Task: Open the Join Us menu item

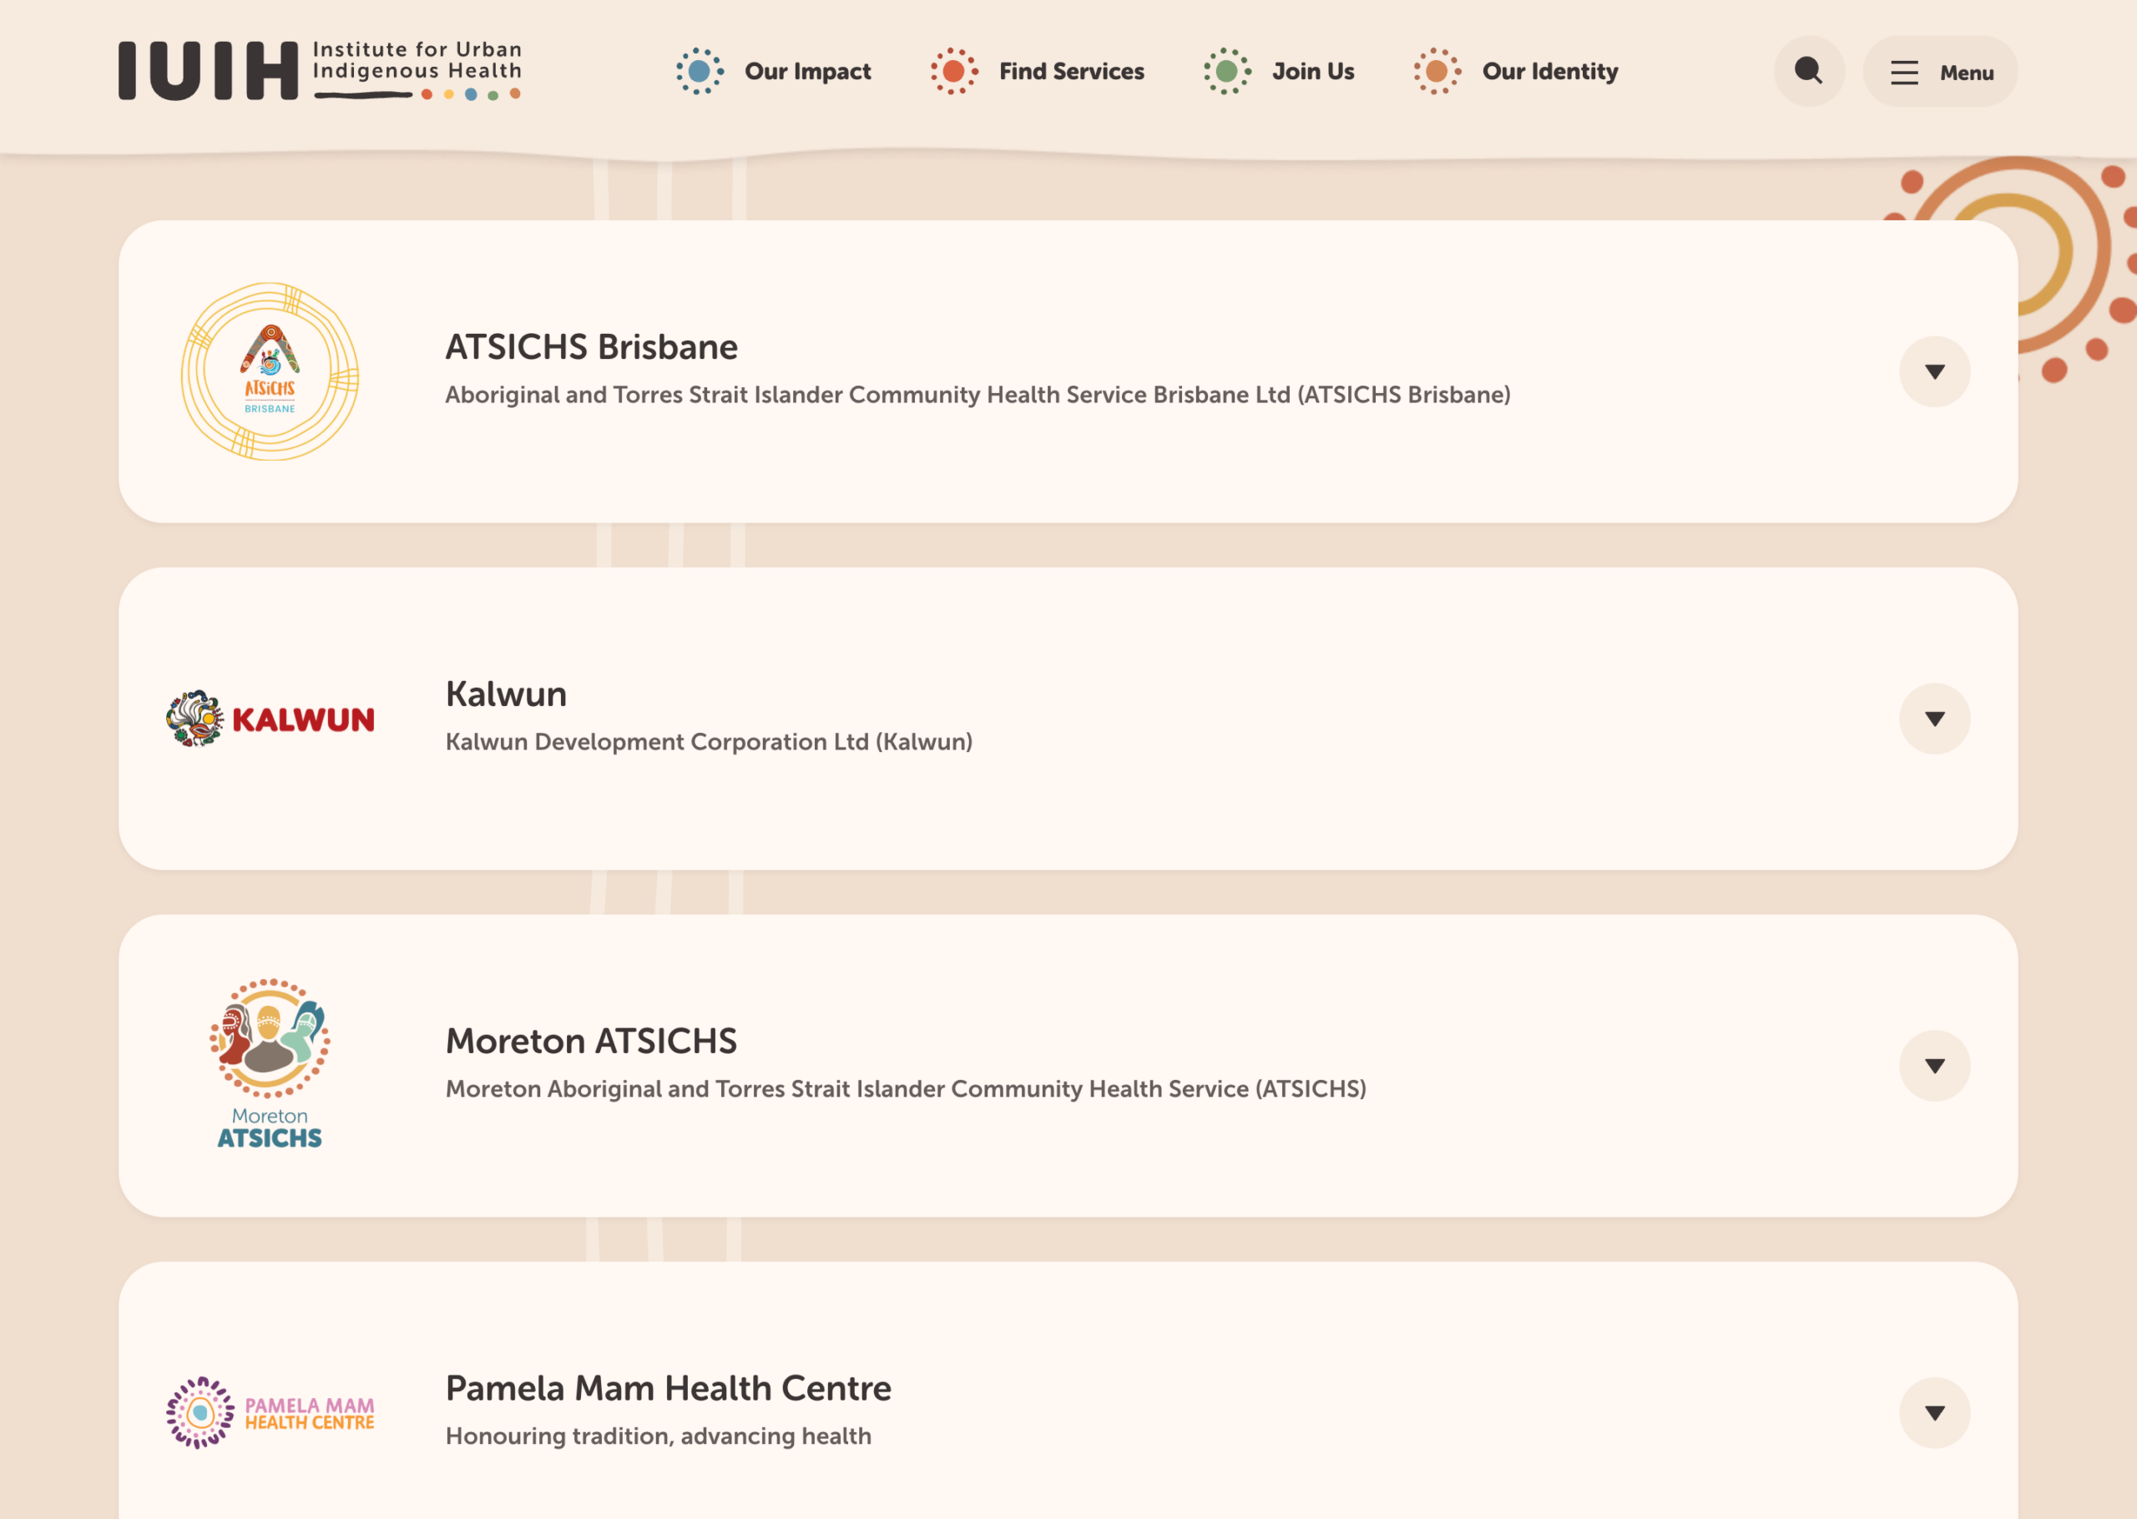Action: click(x=1279, y=71)
